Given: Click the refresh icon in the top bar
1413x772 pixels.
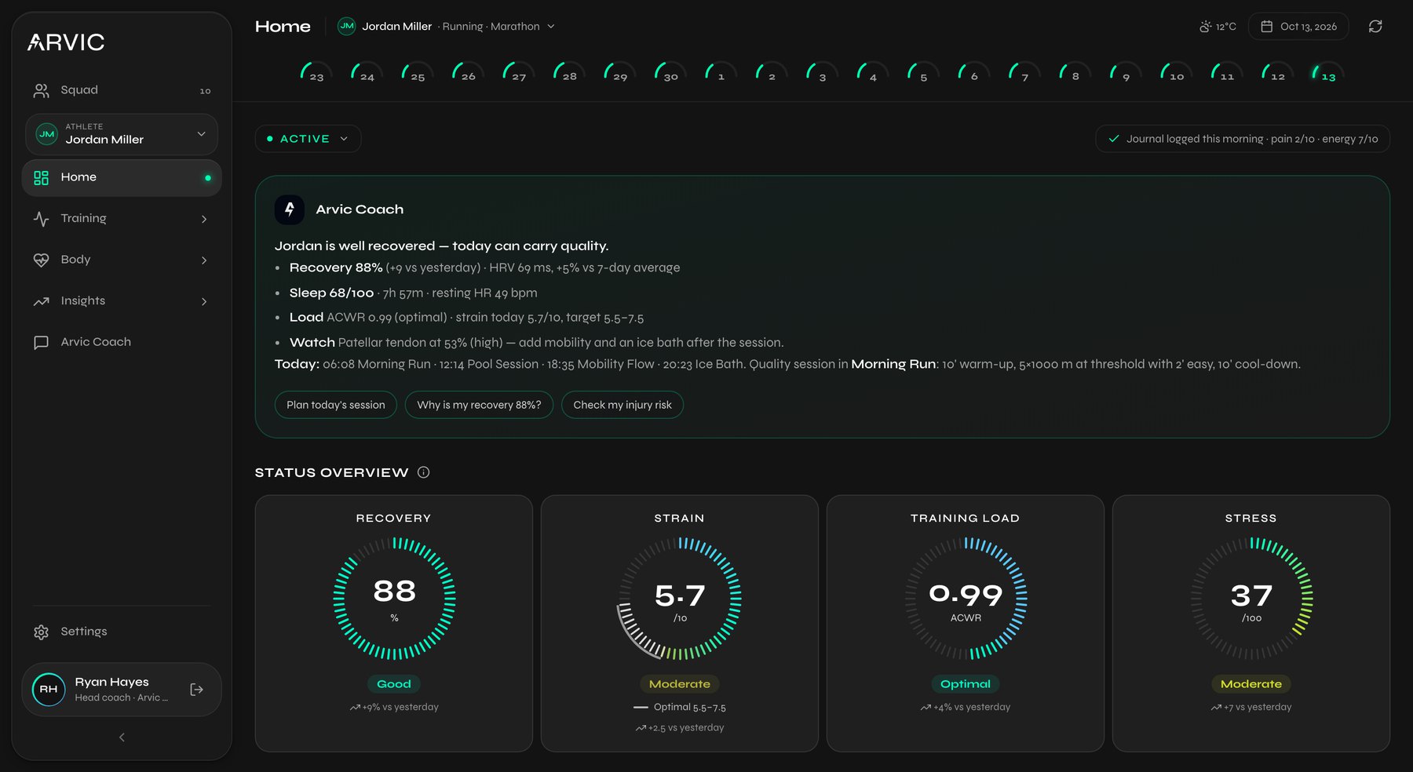Looking at the screenshot, I should click(1375, 27).
